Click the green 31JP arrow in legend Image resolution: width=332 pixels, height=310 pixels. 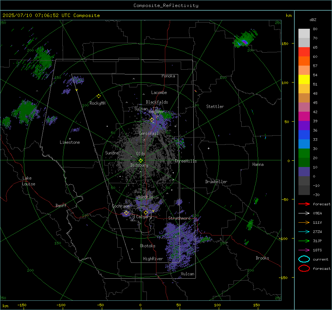point(304,241)
